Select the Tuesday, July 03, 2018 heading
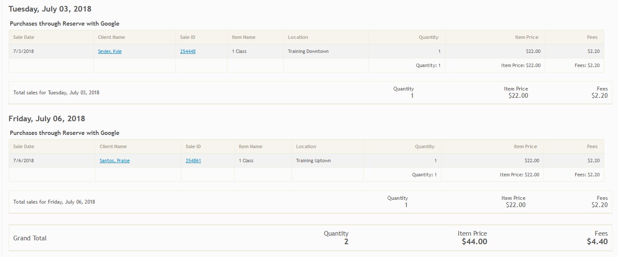The width and height of the screenshot is (618, 257). tap(50, 9)
